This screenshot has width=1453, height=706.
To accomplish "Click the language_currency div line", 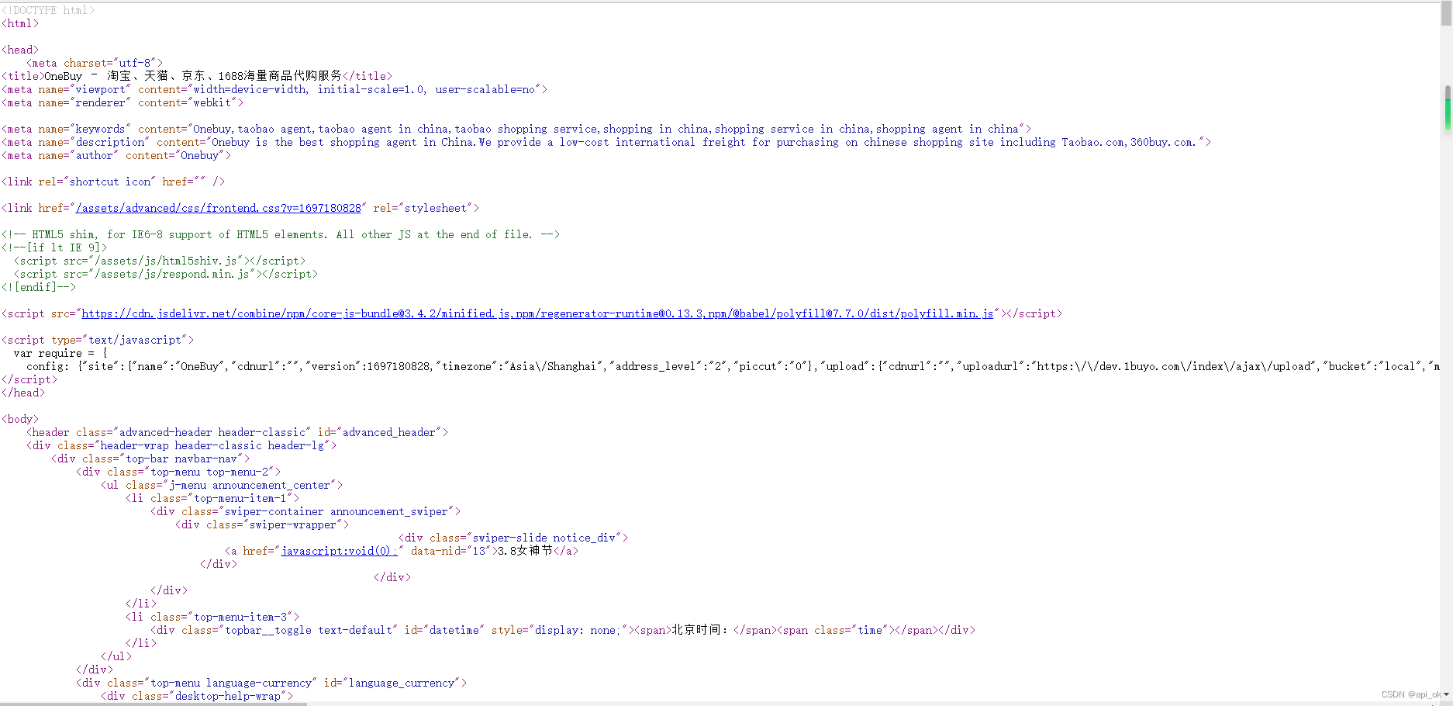I will click(x=271, y=683).
